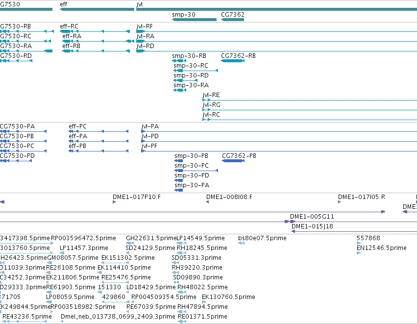Screen dimensions: 417x324
Task: Click the eff-PC protein label
Action: (77, 126)
